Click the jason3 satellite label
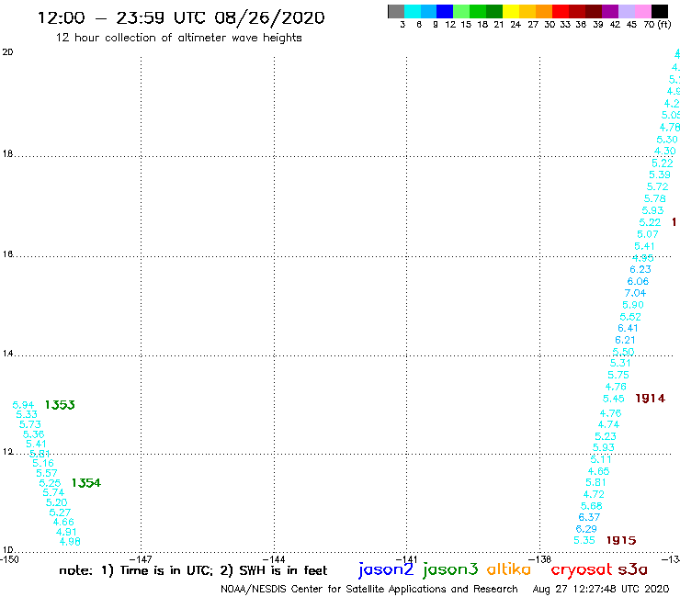The width and height of the screenshot is (680, 597). (450, 569)
